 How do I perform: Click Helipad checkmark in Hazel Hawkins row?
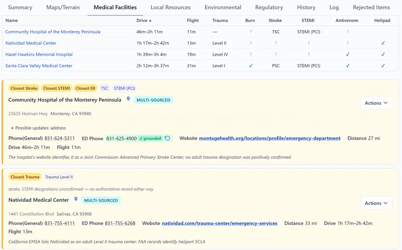tap(383, 54)
